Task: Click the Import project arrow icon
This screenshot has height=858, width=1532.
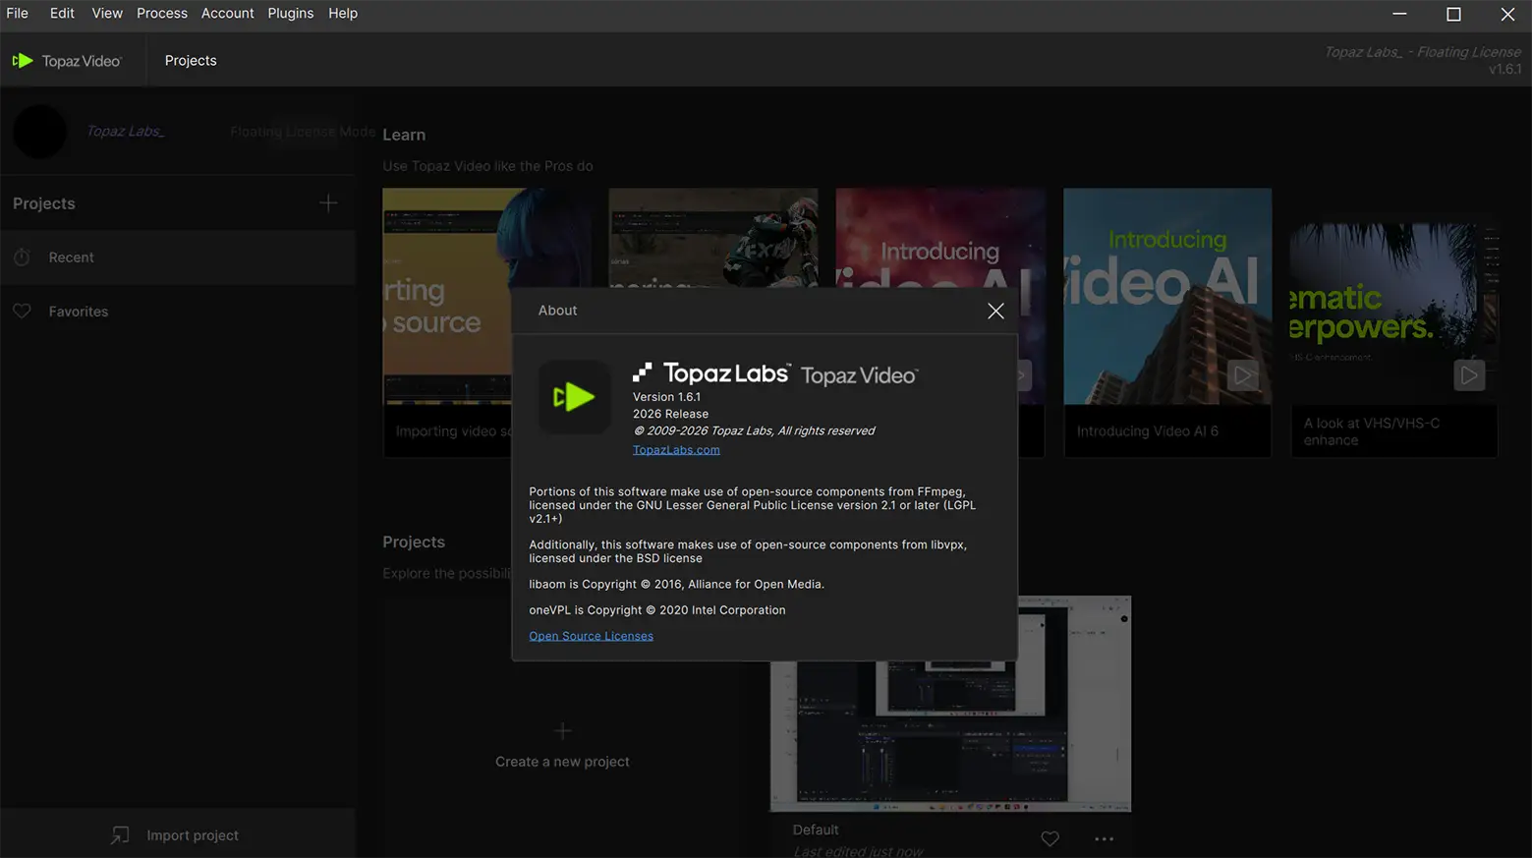Action: (x=120, y=835)
